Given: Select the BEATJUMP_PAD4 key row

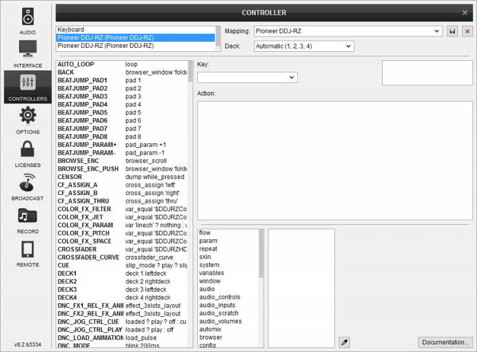Looking at the screenshot, I should [x=122, y=104].
